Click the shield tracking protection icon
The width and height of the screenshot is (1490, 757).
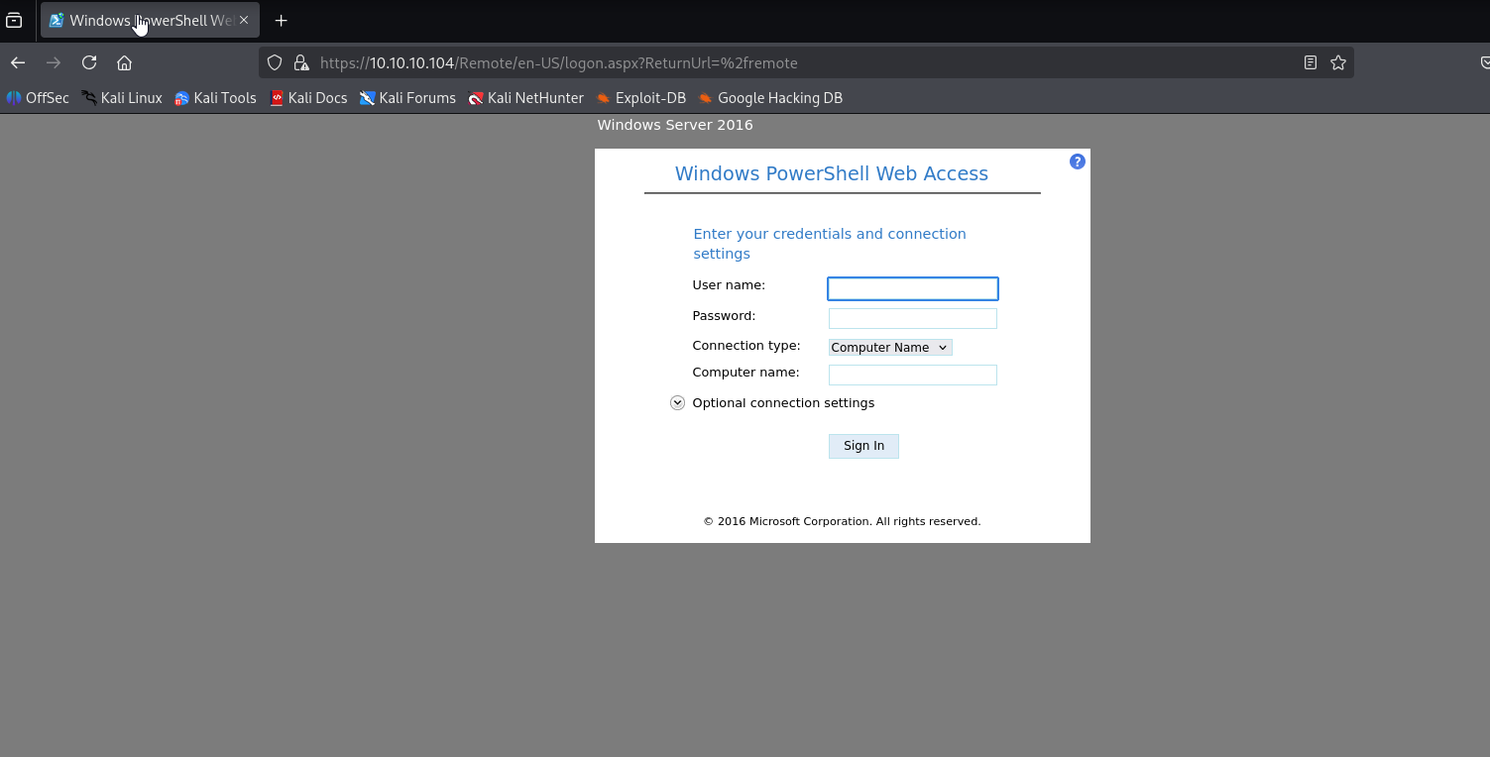click(x=276, y=62)
